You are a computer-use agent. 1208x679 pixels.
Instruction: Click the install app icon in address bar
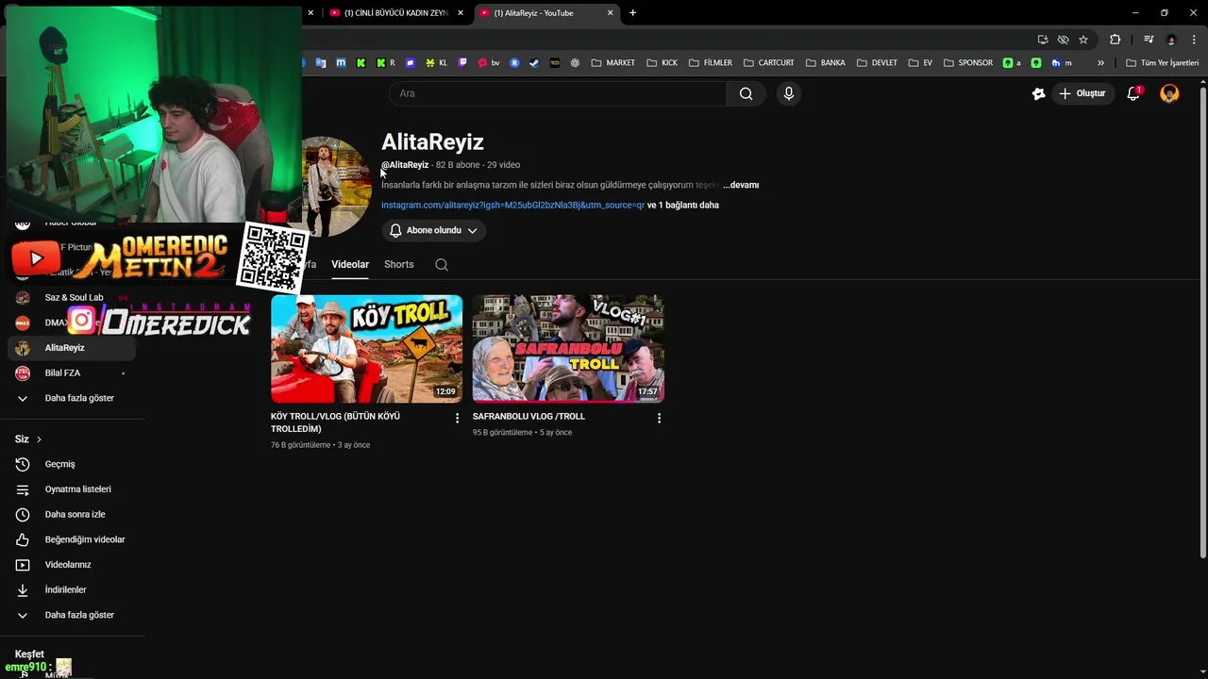pyautogui.click(x=1043, y=40)
